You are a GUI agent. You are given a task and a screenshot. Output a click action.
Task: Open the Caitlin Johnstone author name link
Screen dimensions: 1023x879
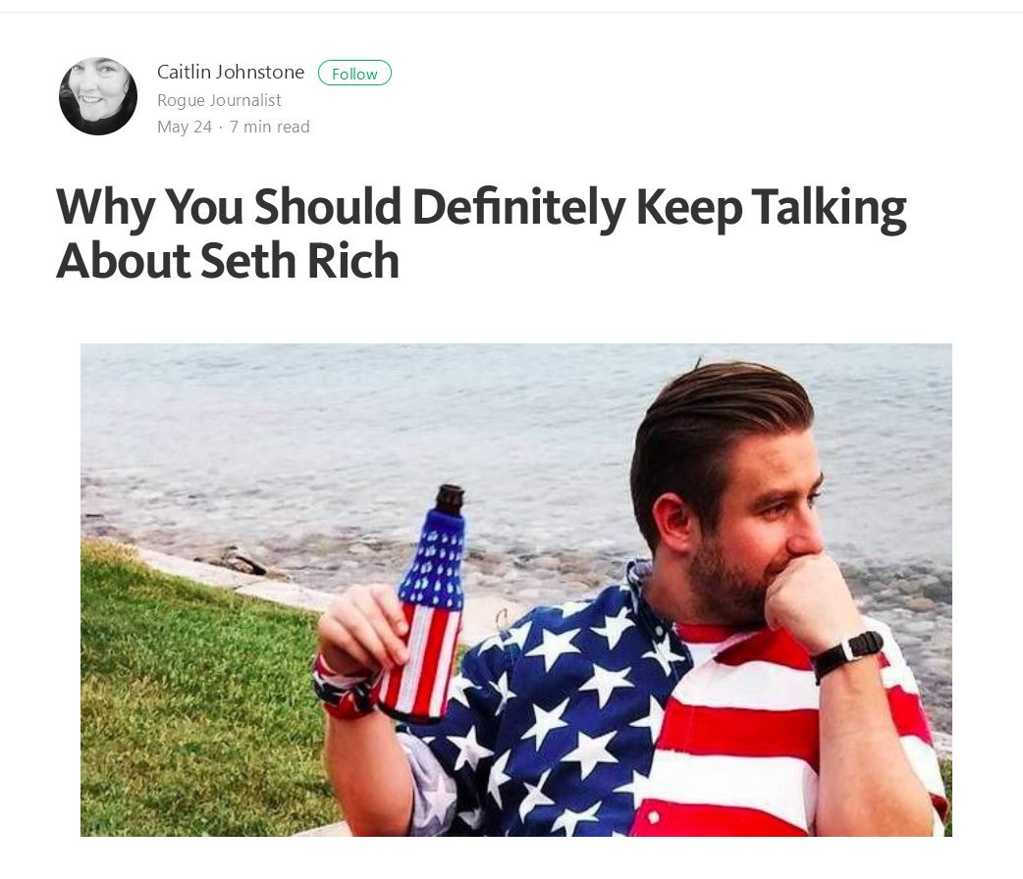pyautogui.click(x=231, y=72)
